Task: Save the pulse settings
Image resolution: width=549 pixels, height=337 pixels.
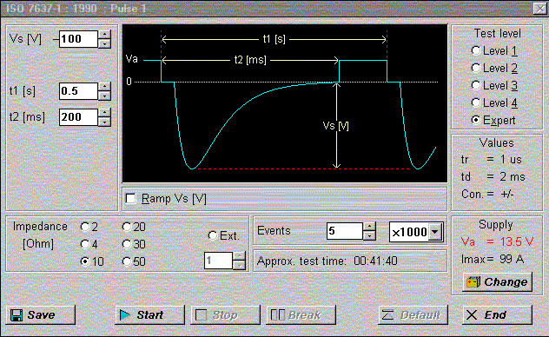Action: pyautogui.click(x=41, y=315)
